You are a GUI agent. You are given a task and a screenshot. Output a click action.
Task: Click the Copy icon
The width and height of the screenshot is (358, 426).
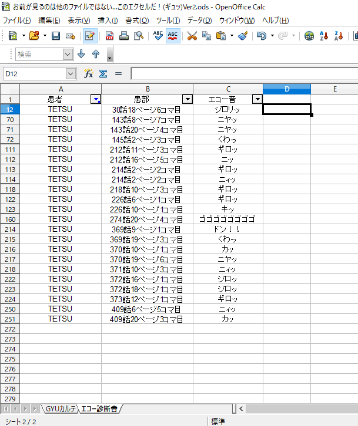[206, 36]
